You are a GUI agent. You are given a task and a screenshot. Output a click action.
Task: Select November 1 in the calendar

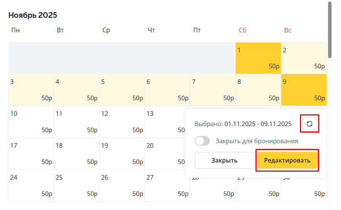[258, 58]
